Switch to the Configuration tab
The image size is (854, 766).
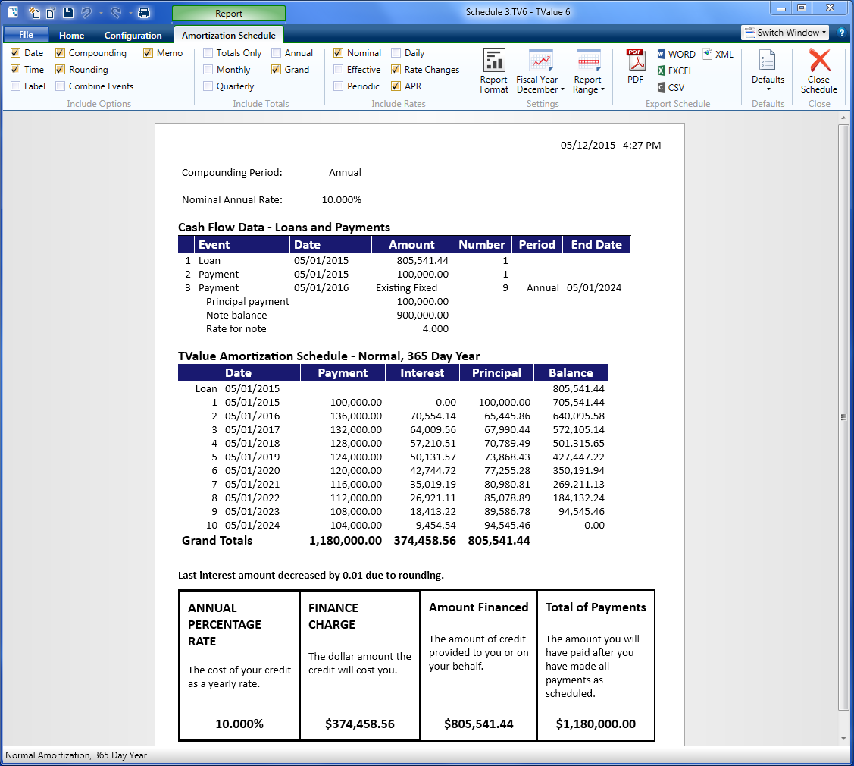tap(133, 35)
